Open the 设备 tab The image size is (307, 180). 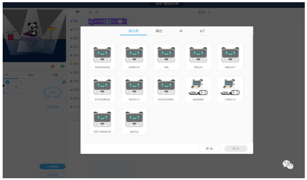point(7,75)
